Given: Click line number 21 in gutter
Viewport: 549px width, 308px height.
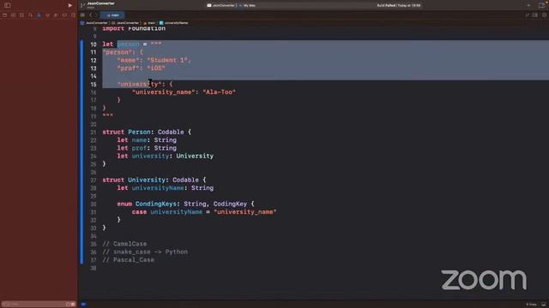Looking at the screenshot, I should (94, 132).
